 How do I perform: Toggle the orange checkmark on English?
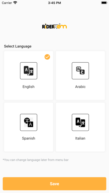click(x=47, y=57)
